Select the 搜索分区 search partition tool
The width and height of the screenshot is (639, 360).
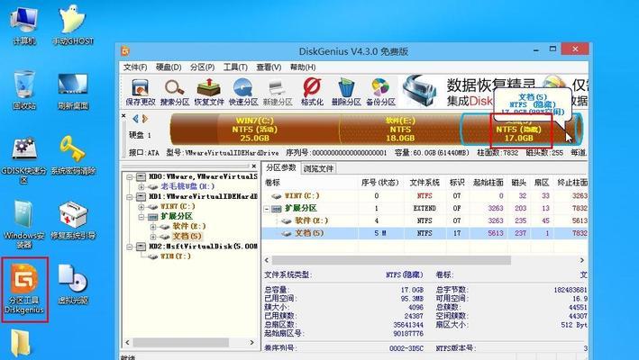coord(175,92)
